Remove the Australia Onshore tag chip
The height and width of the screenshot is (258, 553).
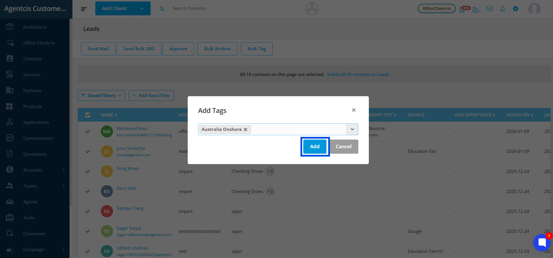245,129
